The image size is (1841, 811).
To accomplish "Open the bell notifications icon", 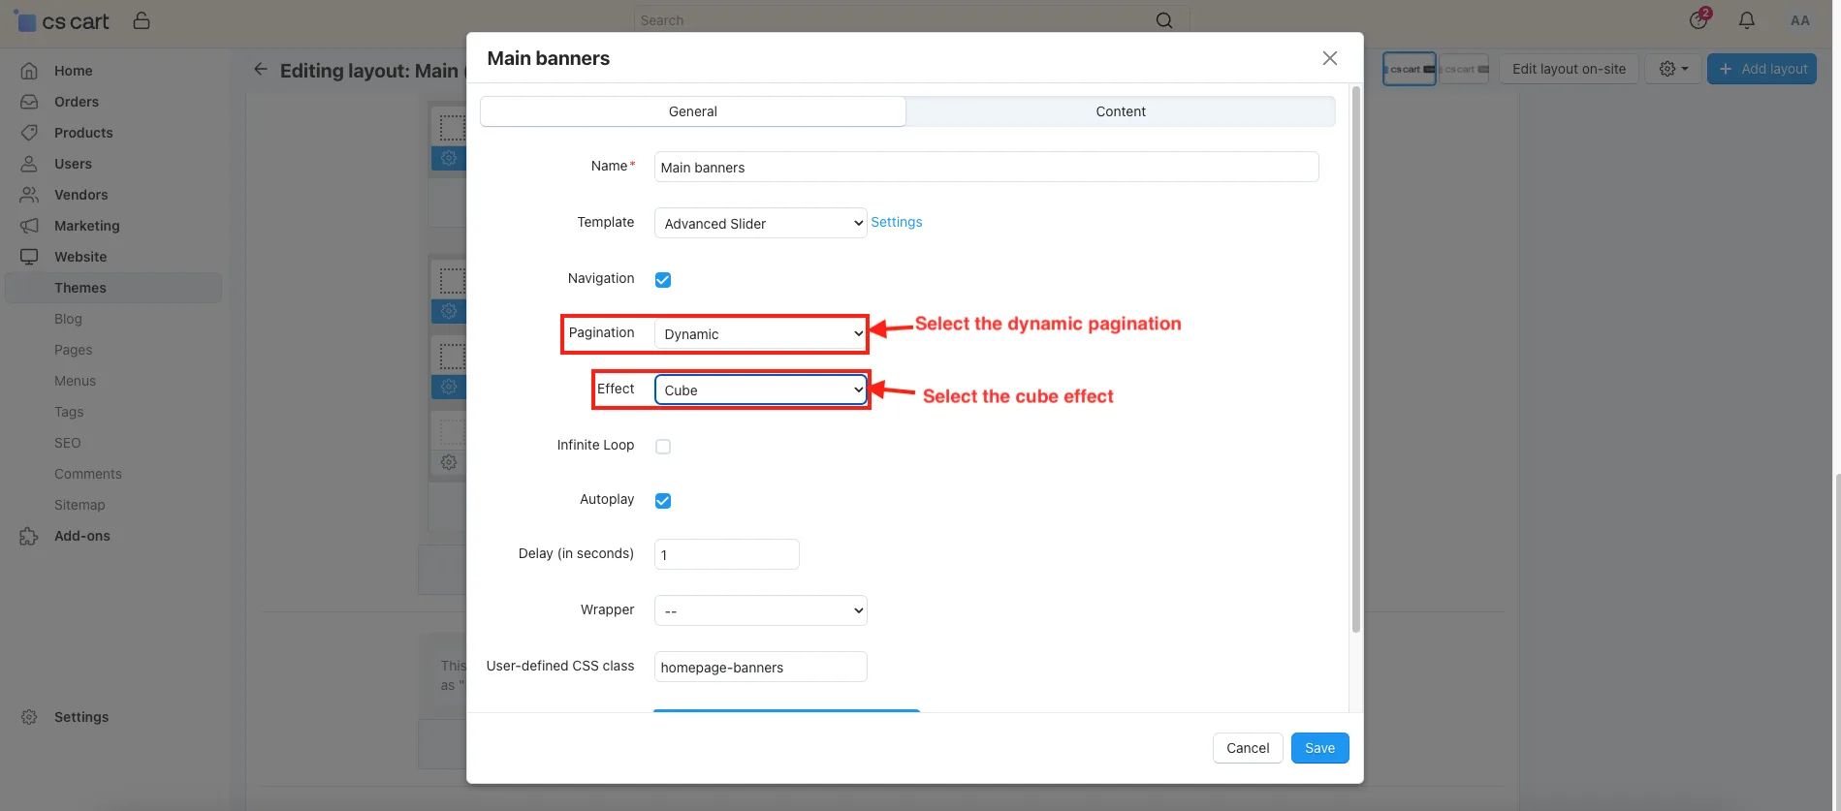I will [1747, 20].
